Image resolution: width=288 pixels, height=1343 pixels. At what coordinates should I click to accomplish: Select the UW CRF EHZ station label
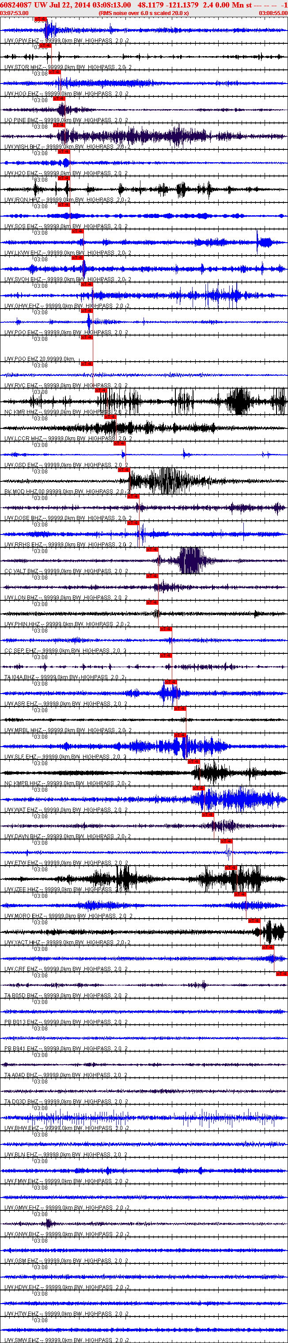click(66, 970)
